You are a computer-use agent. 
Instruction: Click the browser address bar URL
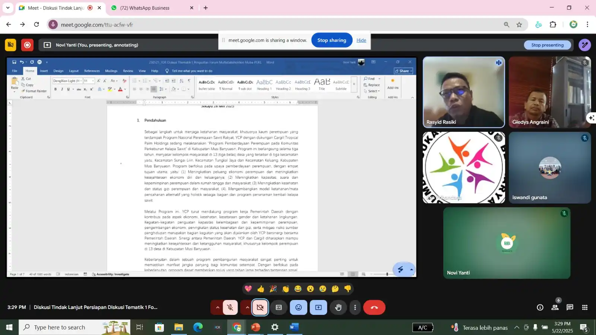click(x=97, y=25)
